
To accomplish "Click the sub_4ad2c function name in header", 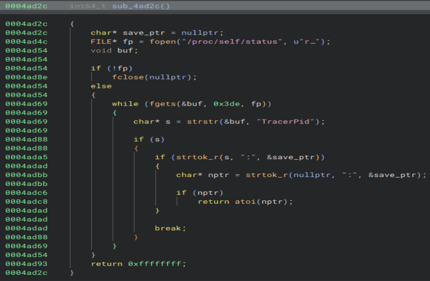I will 141,6.
